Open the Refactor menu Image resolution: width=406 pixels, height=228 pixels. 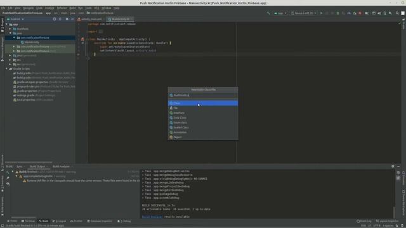point(62,8)
